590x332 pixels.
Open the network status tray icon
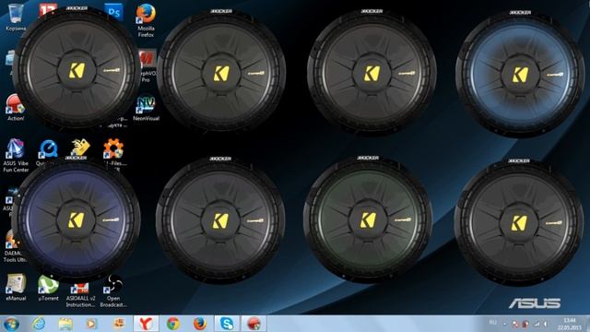click(537, 324)
